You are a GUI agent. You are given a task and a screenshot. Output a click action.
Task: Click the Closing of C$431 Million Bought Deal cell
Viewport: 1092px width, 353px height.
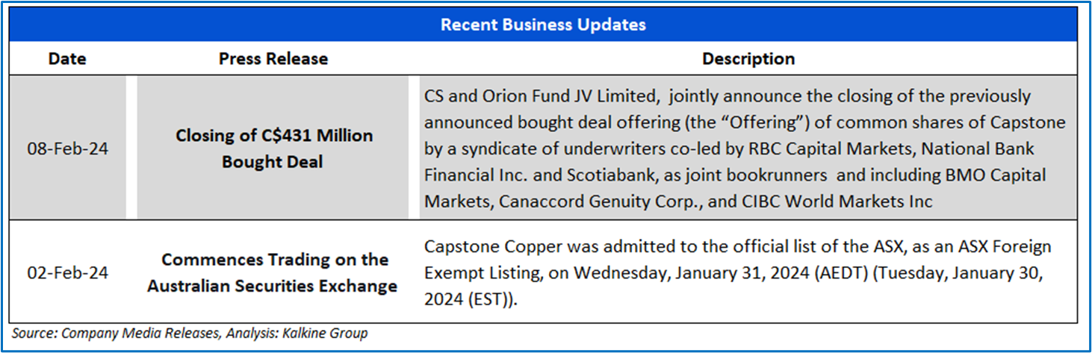click(x=273, y=149)
